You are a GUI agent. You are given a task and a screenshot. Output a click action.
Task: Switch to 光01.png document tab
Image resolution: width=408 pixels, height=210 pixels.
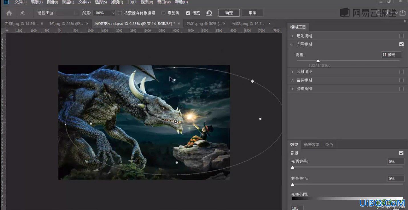[204, 23]
